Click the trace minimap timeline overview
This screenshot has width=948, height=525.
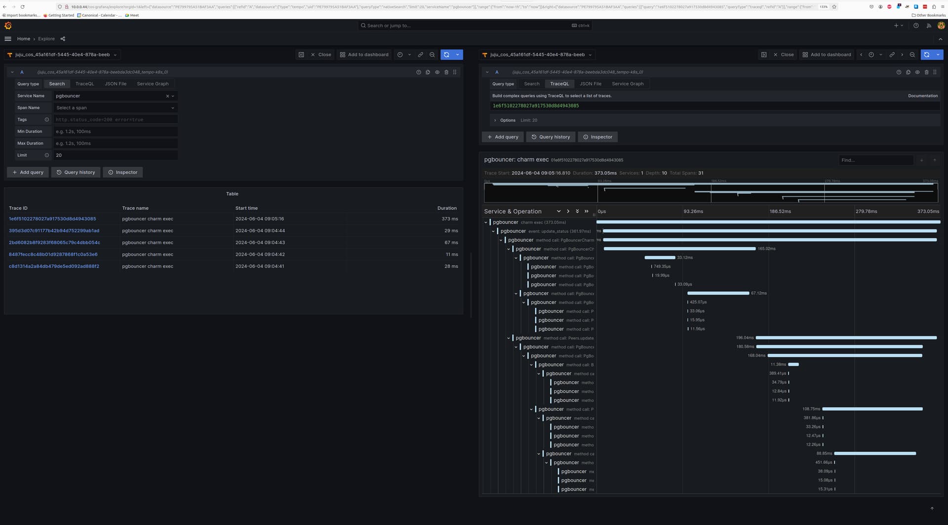[x=711, y=192]
